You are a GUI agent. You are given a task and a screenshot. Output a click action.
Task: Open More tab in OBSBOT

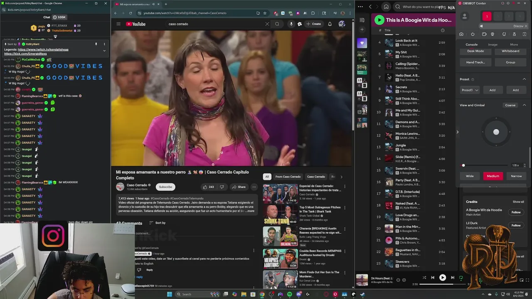click(514, 44)
